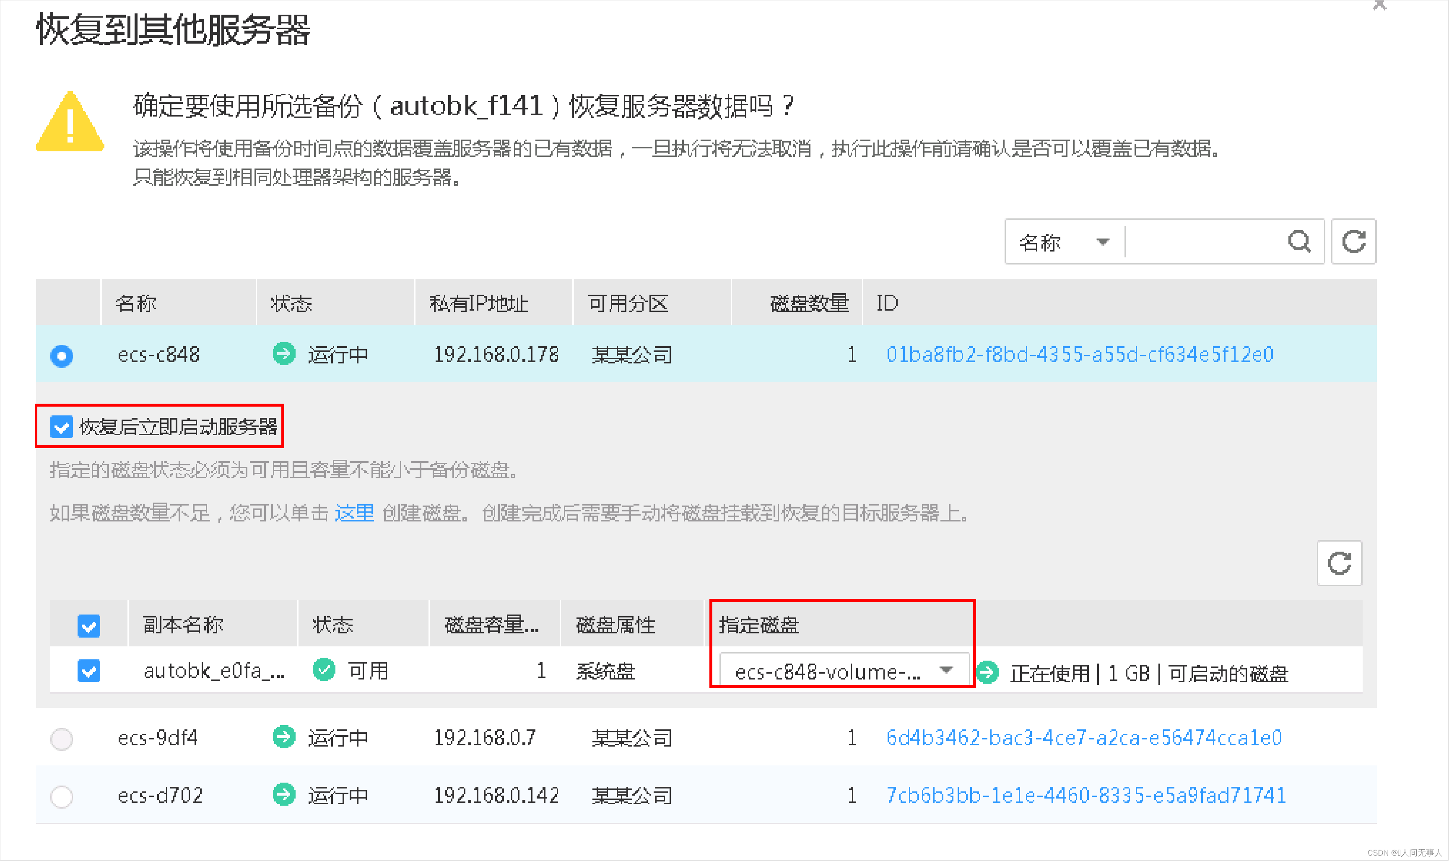
Task: Toggle 恢复后立即启动服务器 checkbox
Action: coord(61,426)
